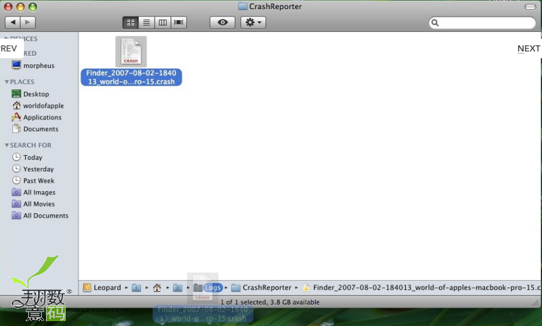The width and height of the screenshot is (542, 326).
Task: Open Quick Look with the eye button
Action: point(223,23)
